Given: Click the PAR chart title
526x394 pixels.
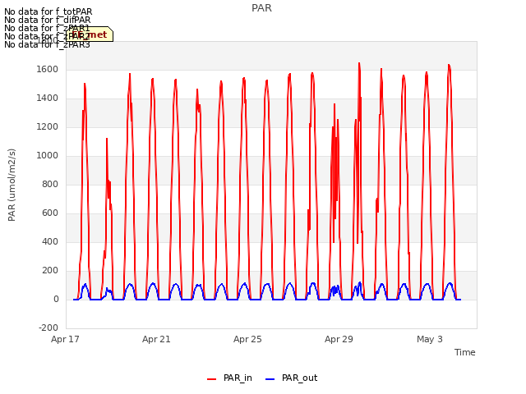Looking at the screenshot, I should point(261,8).
